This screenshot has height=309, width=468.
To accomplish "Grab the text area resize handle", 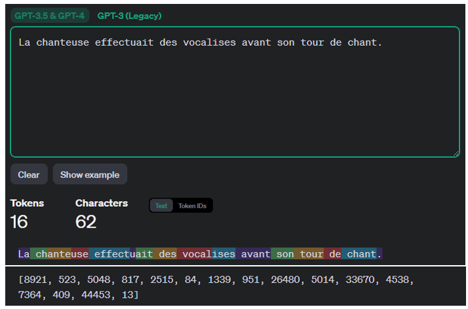I will 456,153.
